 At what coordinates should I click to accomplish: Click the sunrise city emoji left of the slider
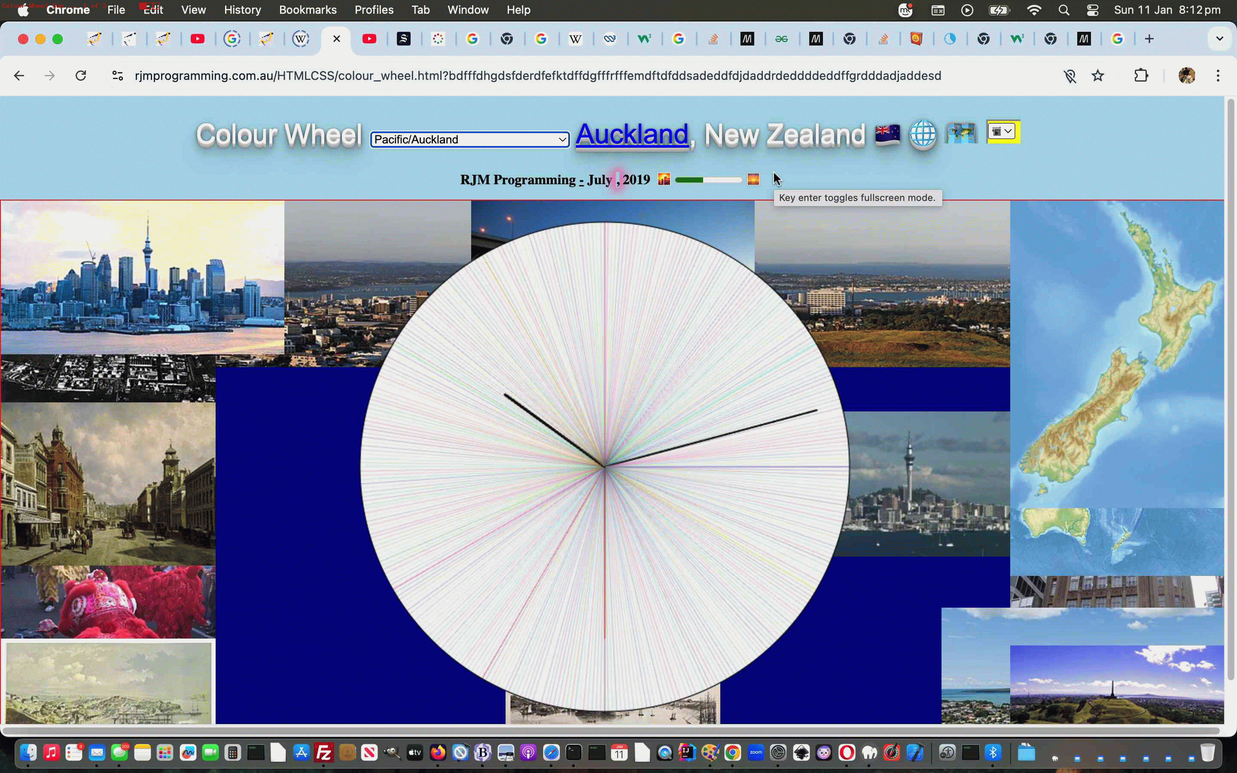[x=664, y=180]
